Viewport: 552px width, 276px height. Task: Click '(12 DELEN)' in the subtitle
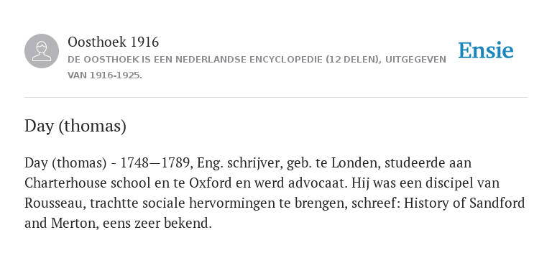pos(354,60)
